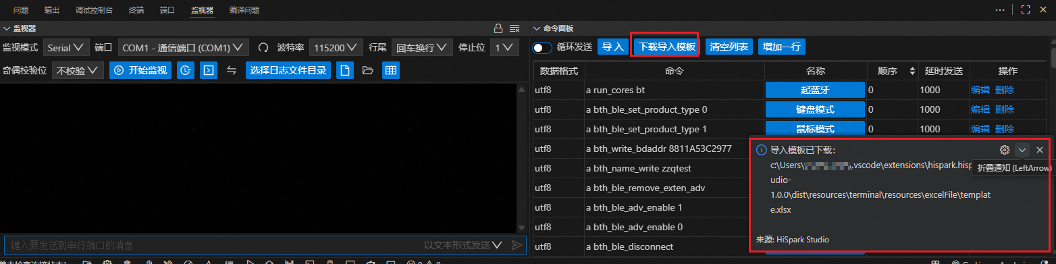Open the 波特率 115200 dropdown
Viewport: 1056px width, 264px height.
click(336, 48)
